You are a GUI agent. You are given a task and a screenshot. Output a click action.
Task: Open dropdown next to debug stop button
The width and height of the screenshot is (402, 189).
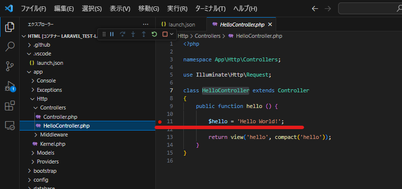pos(172,34)
